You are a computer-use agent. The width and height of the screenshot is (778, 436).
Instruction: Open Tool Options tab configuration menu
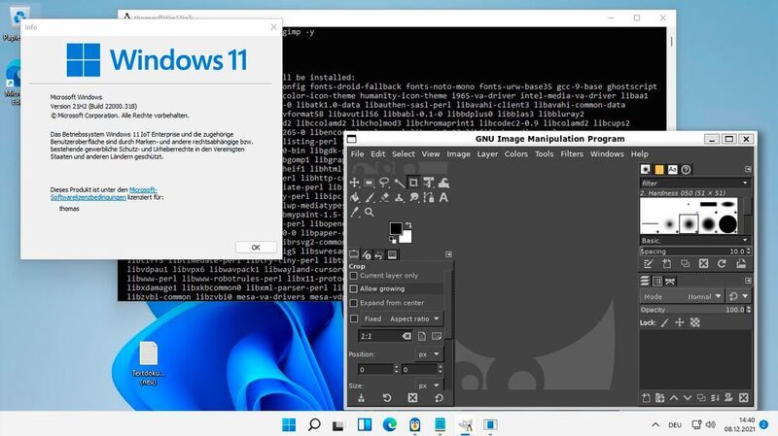(x=448, y=254)
